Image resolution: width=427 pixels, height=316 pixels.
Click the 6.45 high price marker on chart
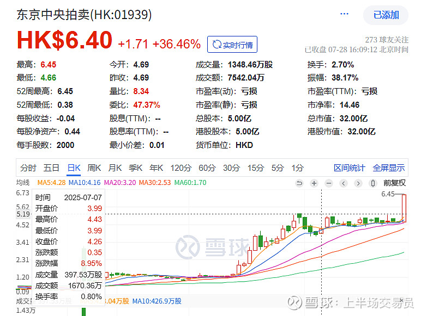tap(388, 194)
